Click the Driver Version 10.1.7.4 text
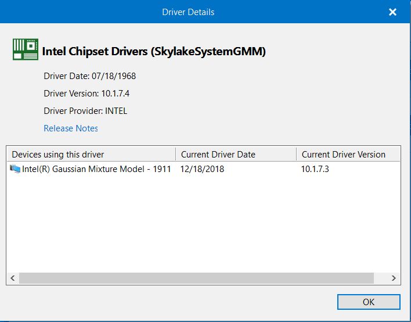 (86, 94)
